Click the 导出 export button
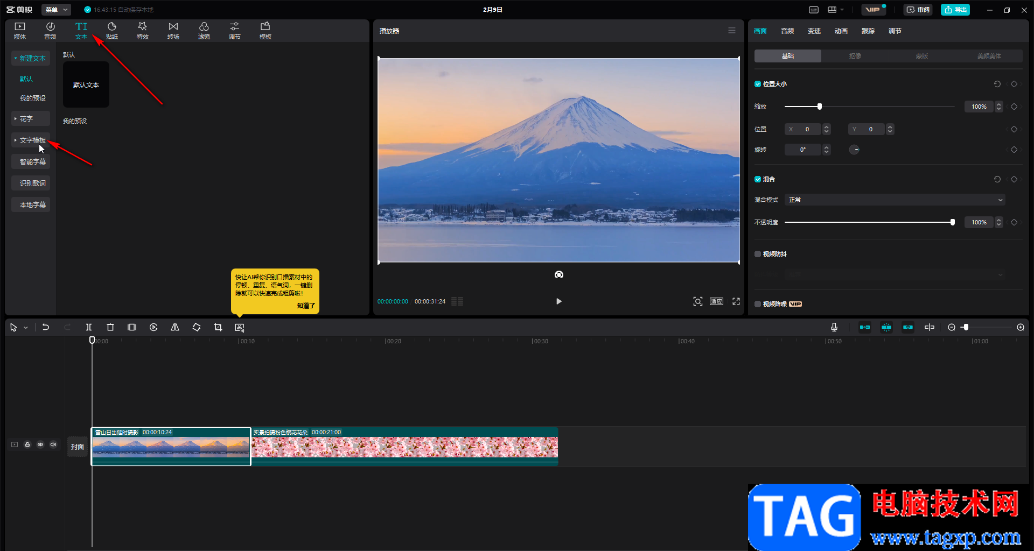Screen dimensions: 1034x551 coord(955,10)
